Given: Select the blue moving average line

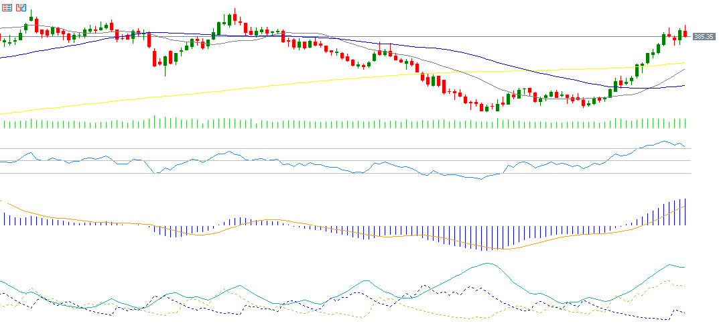Looking at the screenshot, I should (x=469, y=52).
